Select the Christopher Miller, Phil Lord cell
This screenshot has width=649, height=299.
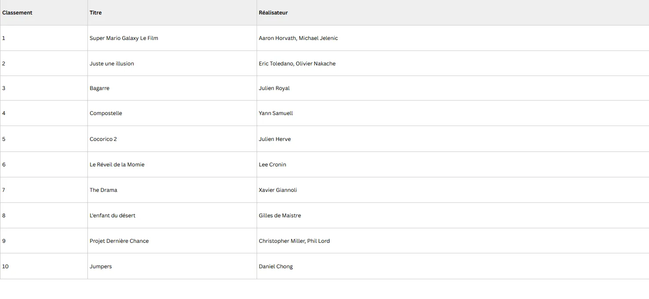click(294, 241)
